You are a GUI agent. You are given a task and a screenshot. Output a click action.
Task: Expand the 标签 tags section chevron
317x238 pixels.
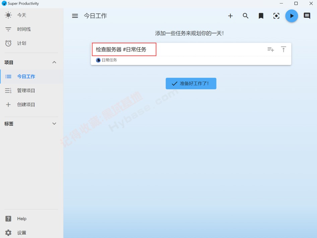click(x=54, y=124)
